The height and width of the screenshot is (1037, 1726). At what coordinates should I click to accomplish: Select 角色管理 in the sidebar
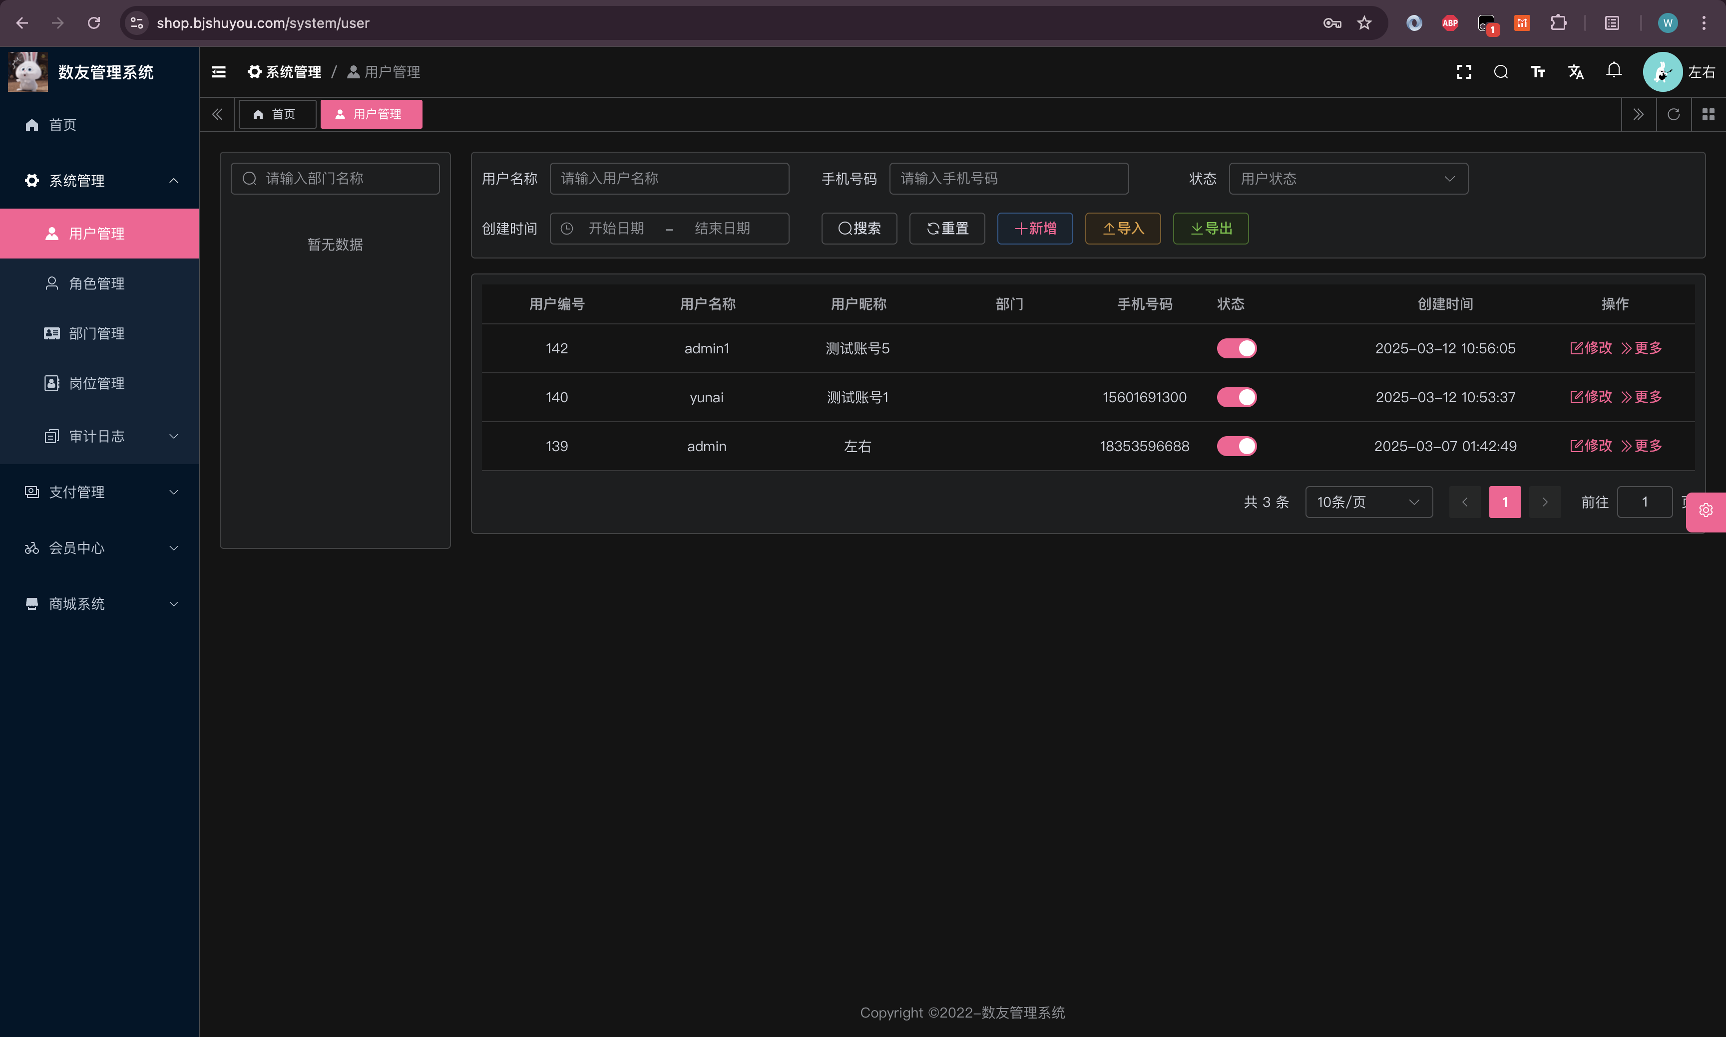pos(96,284)
